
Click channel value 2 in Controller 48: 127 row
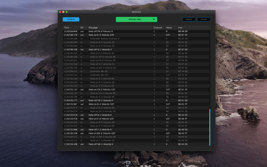coord(154,75)
